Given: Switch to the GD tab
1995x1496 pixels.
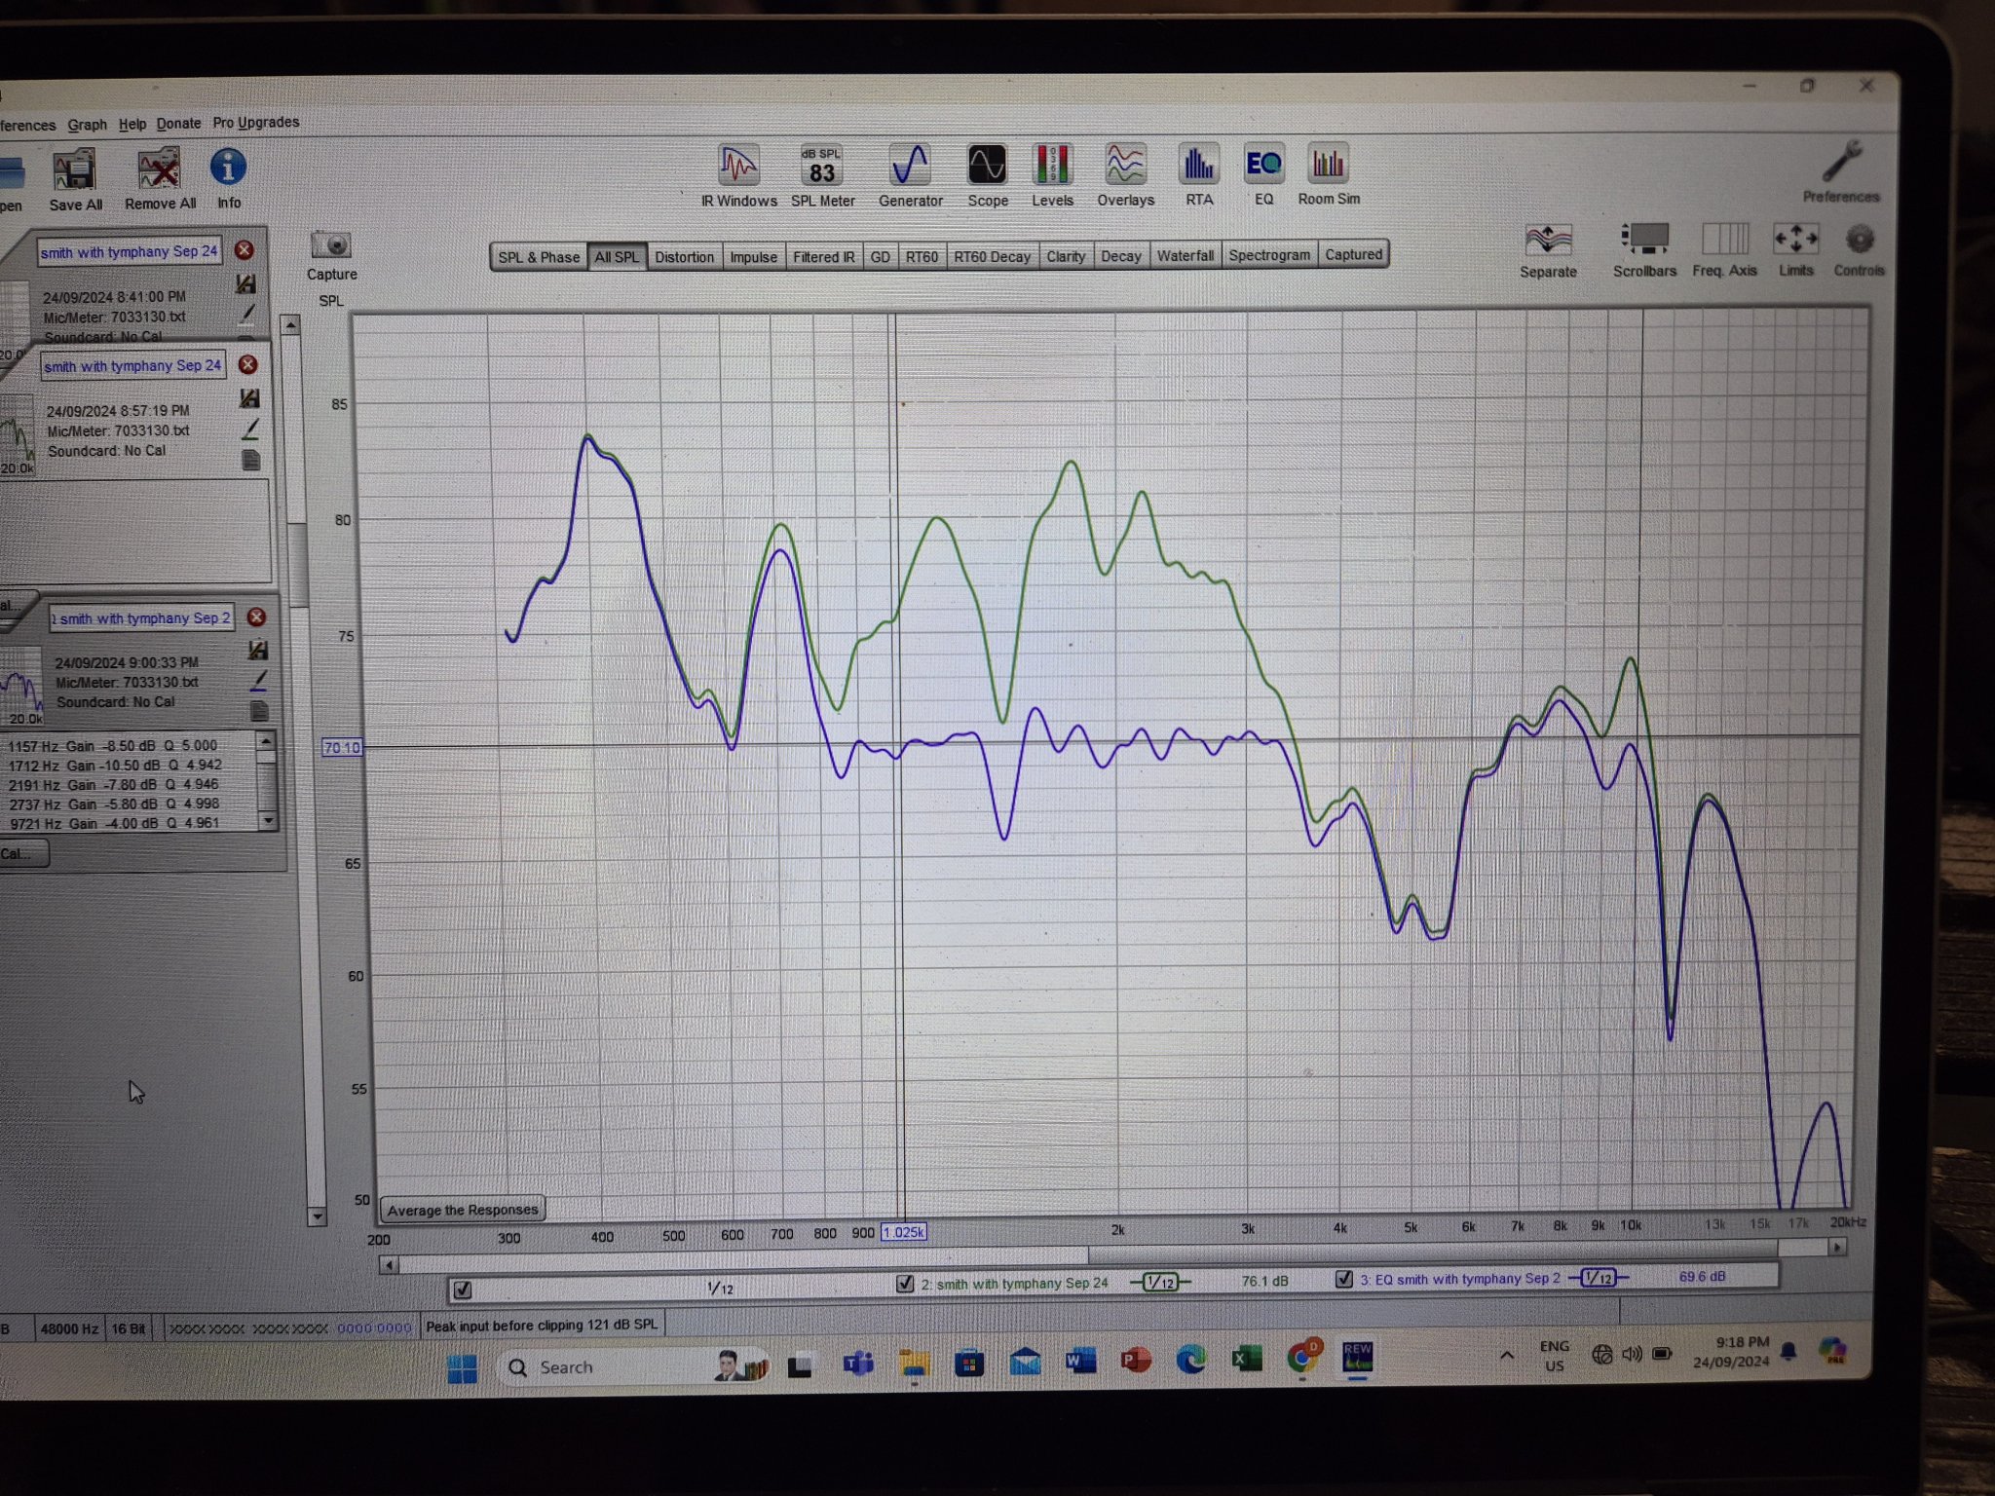Looking at the screenshot, I should [x=880, y=257].
